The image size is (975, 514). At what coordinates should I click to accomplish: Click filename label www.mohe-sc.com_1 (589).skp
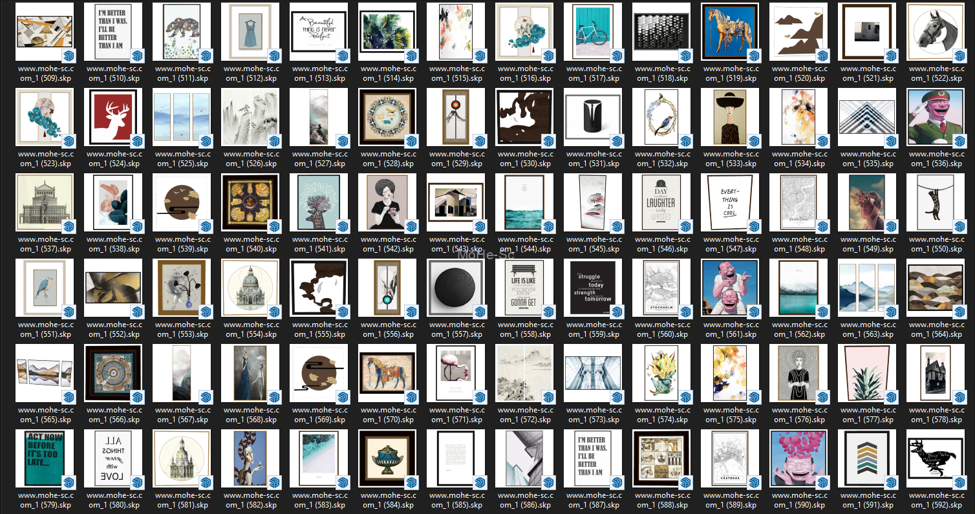click(x=730, y=500)
